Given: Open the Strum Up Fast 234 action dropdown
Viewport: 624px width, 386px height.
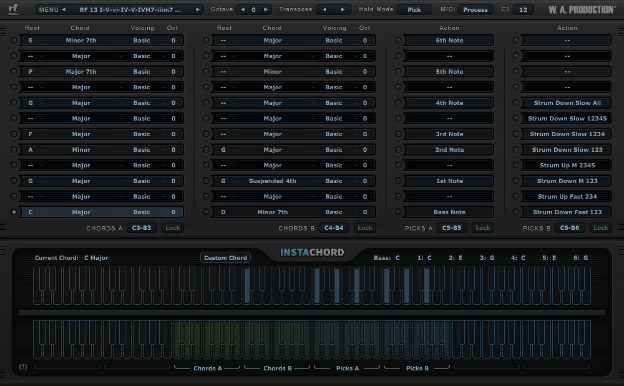Looking at the screenshot, I should click(567, 196).
